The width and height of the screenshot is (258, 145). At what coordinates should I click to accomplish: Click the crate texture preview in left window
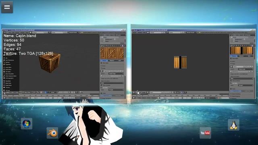point(112,53)
